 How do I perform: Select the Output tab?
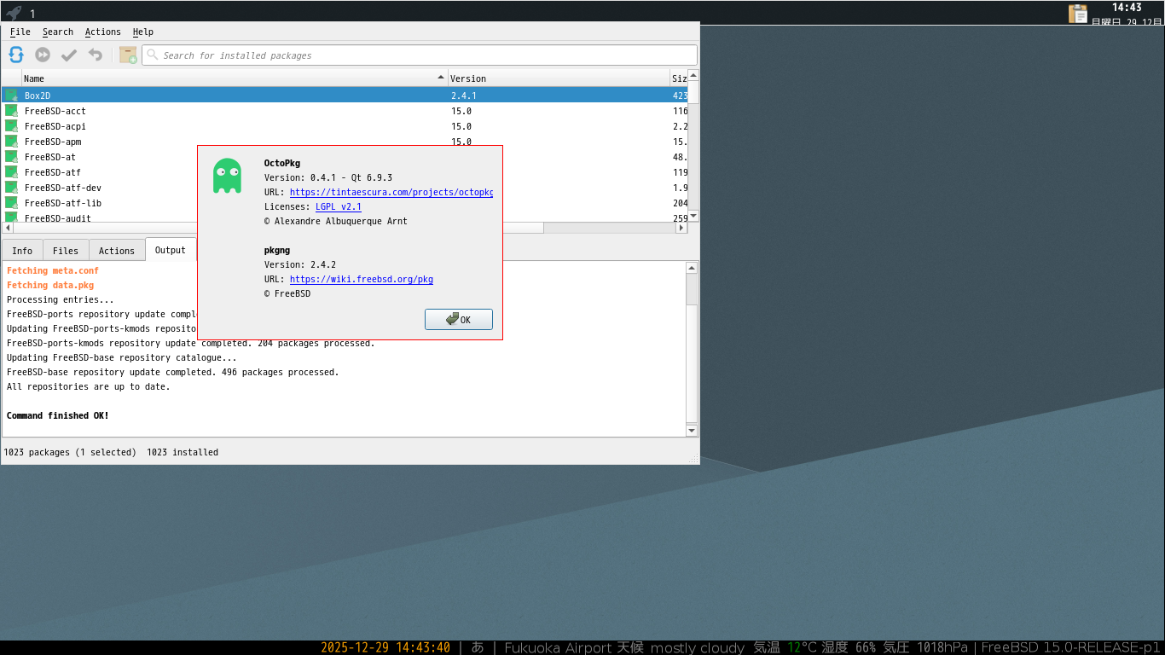pyautogui.click(x=171, y=250)
